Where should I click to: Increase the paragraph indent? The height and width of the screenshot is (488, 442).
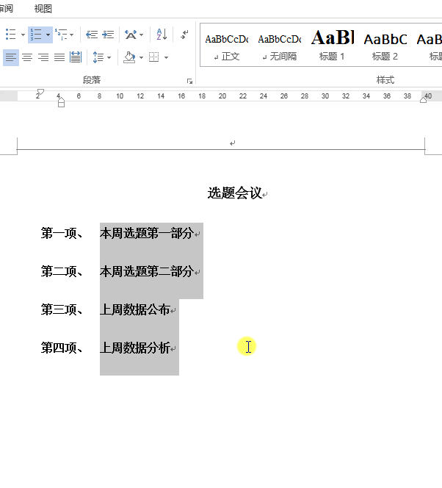point(108,35)
